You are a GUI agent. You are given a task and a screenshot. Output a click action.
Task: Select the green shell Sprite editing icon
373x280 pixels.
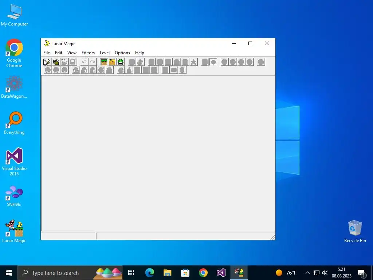[121, 62]
